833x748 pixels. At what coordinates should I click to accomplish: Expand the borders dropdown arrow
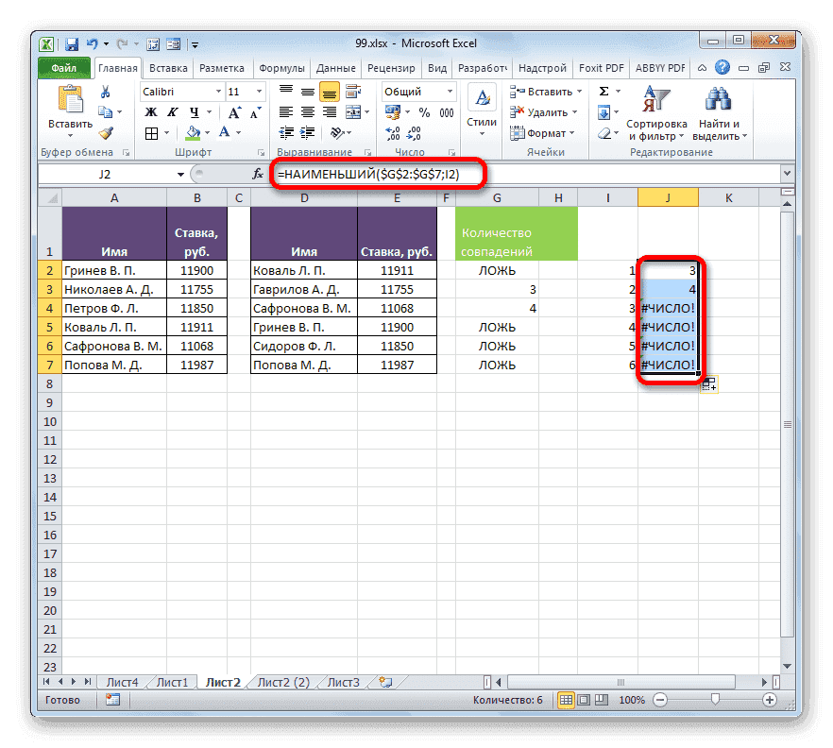click(x=166, y=132)
